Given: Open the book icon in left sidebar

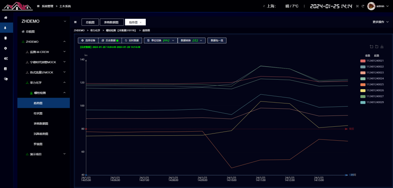Looking at the screenshot, I should (x=6, y=69).
